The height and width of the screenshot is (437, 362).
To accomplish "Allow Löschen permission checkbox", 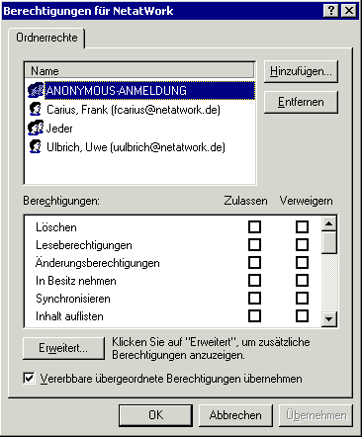I will [x=254, y=227].
